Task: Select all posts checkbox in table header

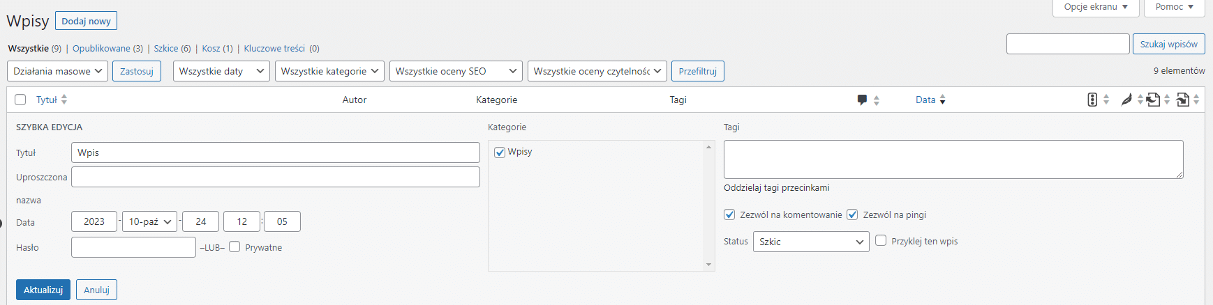Action: click(20, 100)
